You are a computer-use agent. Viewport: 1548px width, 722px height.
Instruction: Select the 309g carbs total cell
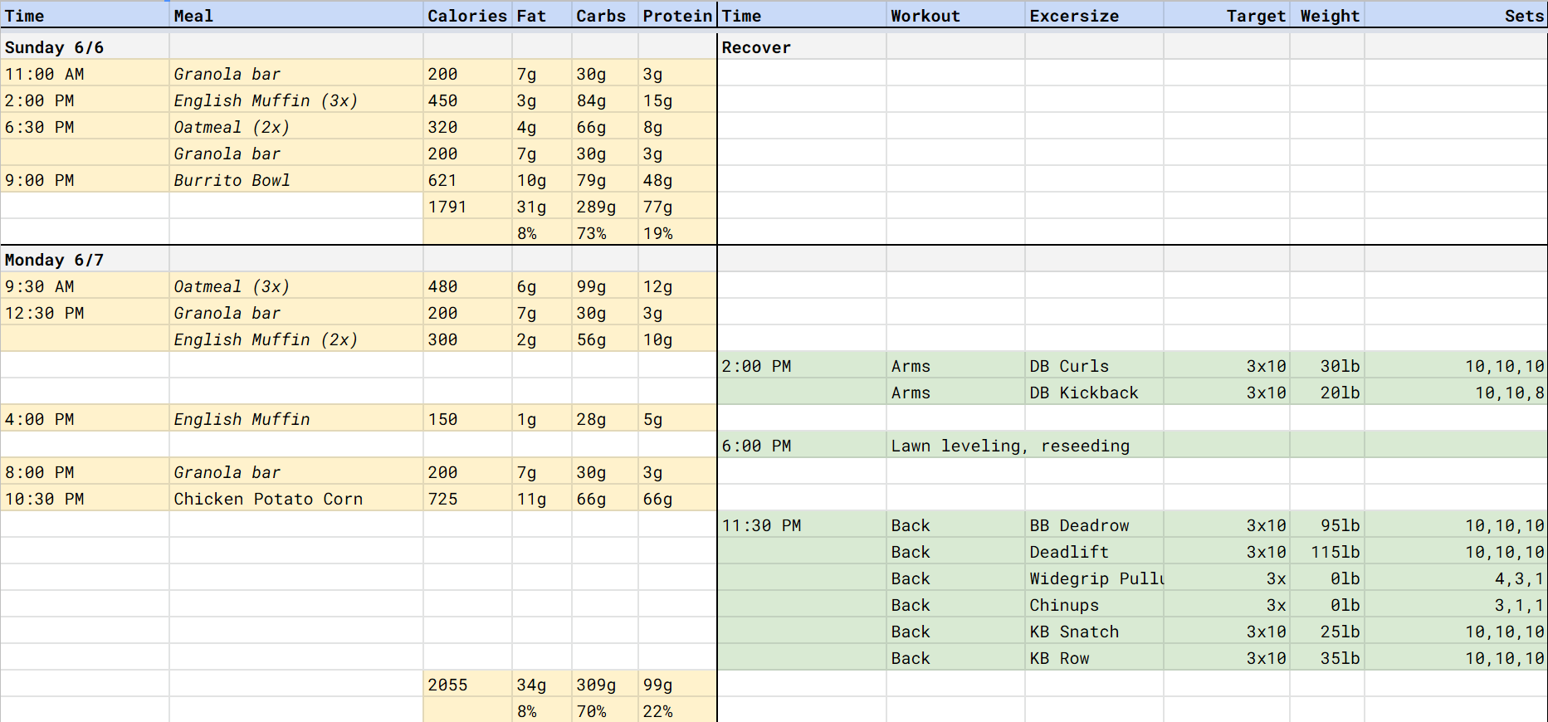605,684
